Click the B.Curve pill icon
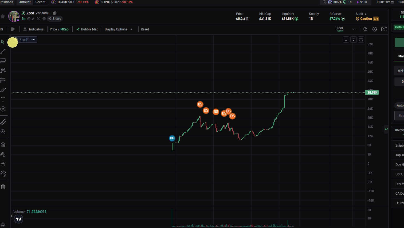 coord(343,19)
